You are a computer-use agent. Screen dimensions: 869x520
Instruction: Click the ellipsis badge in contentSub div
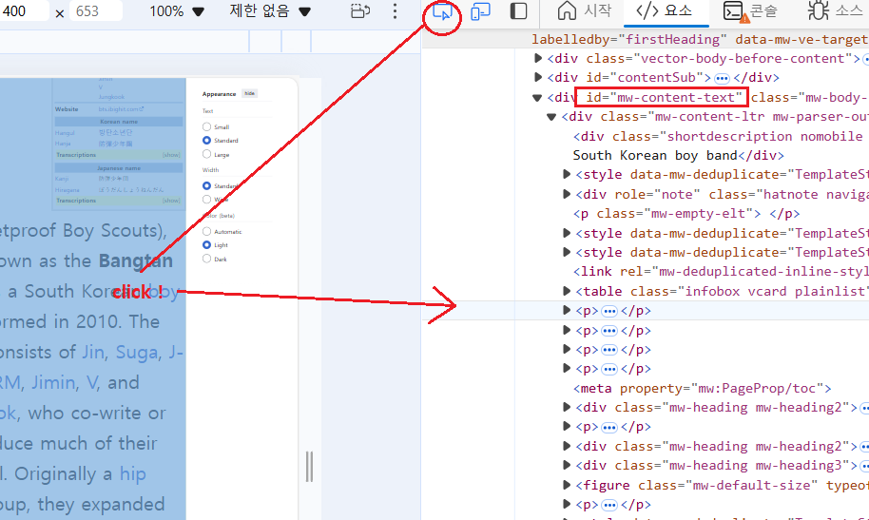pos(722,78)
